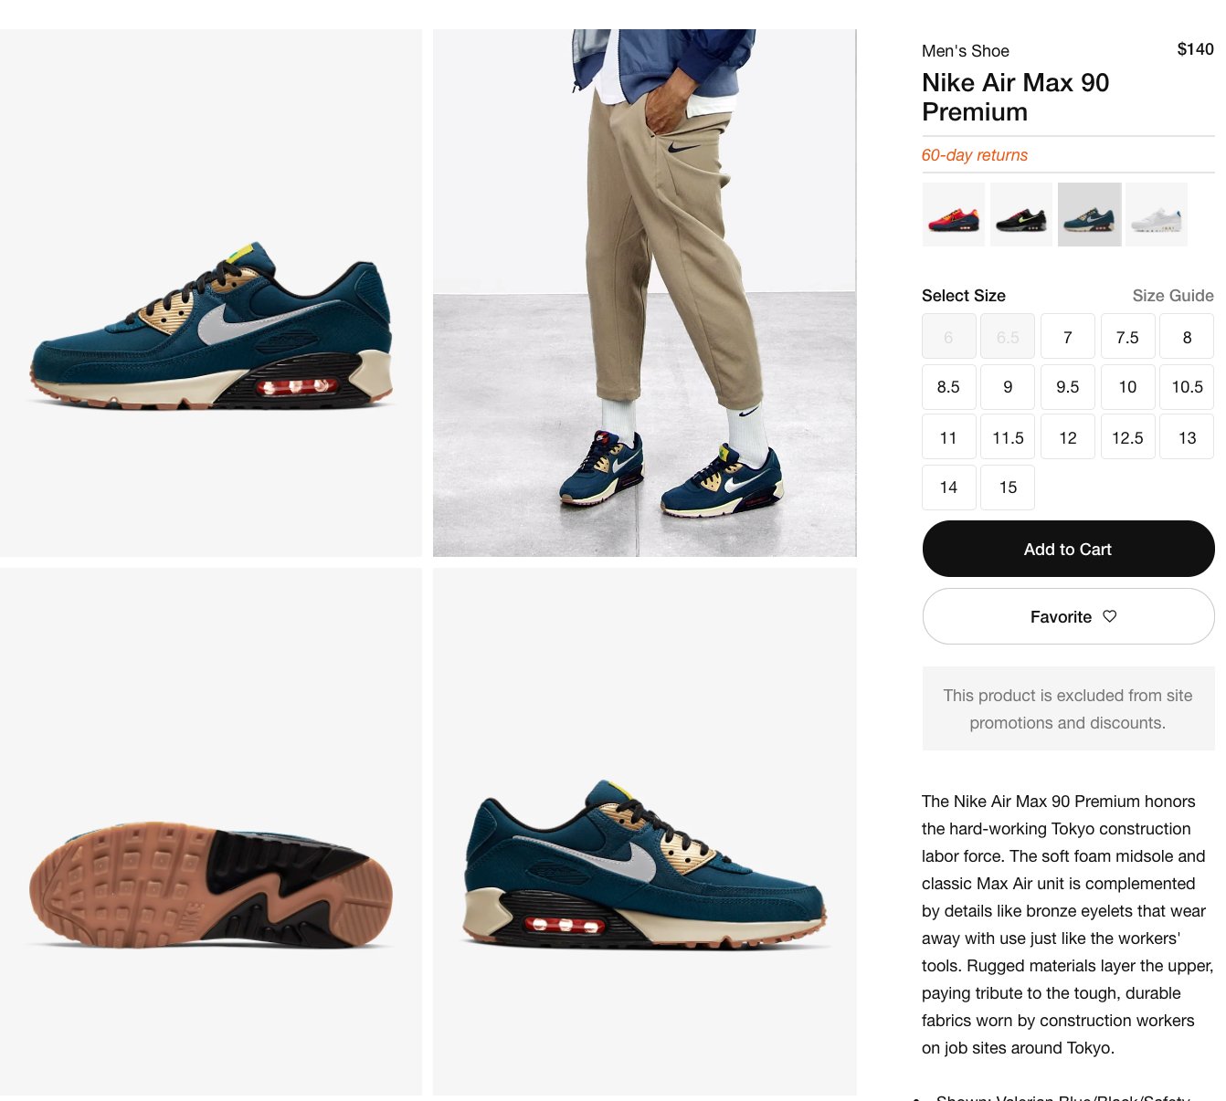This screenshot has width=1226, height=1101.
Task: Select size 12.5
Action: [x=1127, y=436]
